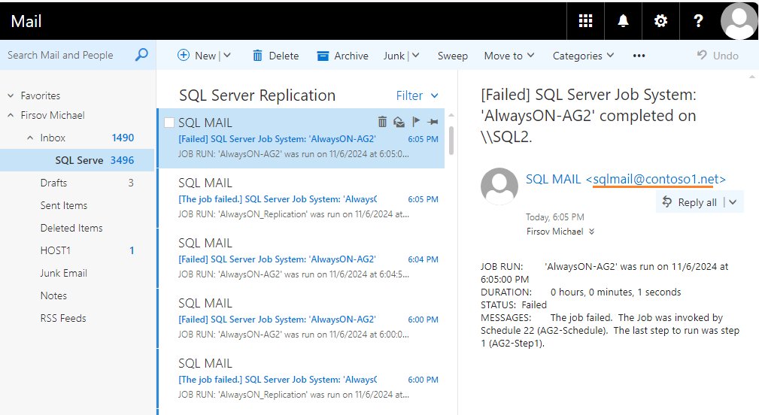The height and width of the screenshot is (415, 759).
Task: Open the Categories dropdown
Action: (x=583, y=56)
